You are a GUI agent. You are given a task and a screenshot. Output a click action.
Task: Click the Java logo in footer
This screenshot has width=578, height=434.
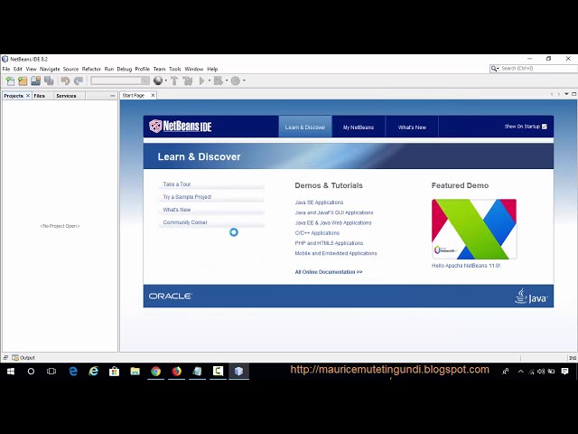[531, 296]
